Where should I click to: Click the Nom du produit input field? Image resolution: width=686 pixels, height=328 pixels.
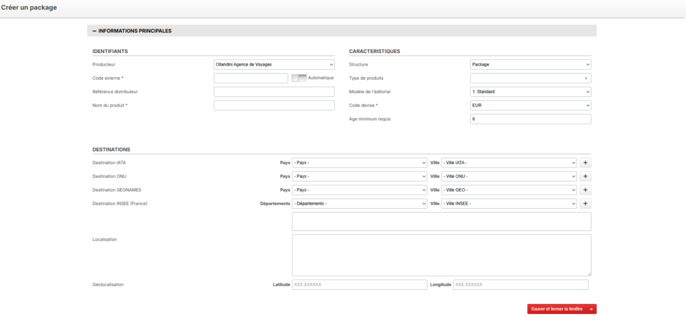(273, 106)
